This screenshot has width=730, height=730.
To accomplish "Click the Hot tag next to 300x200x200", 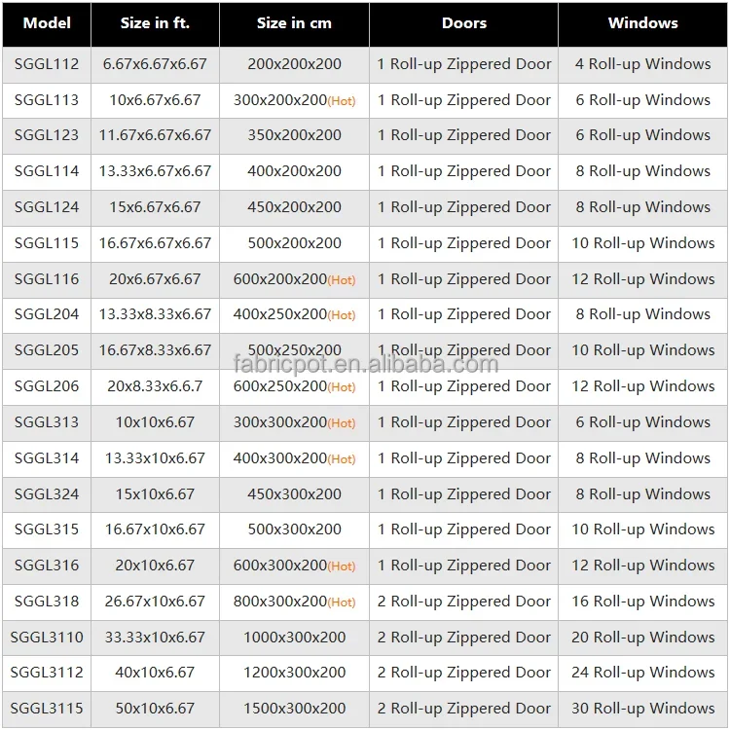I will (342, 101).
